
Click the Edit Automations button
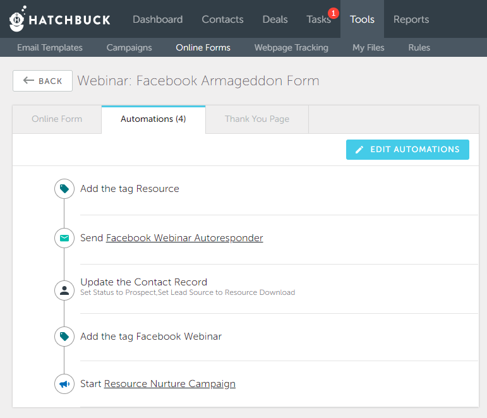pos(407,150)
